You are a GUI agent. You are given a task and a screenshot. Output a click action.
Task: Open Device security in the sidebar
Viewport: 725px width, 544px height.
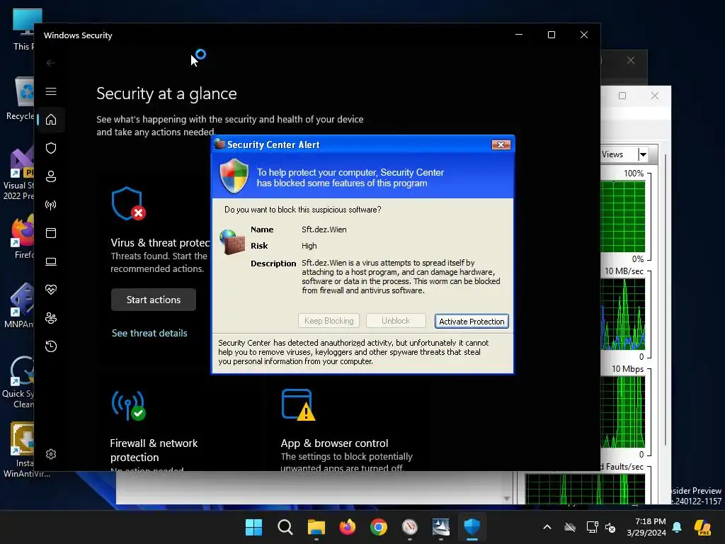tap(51, 262)
